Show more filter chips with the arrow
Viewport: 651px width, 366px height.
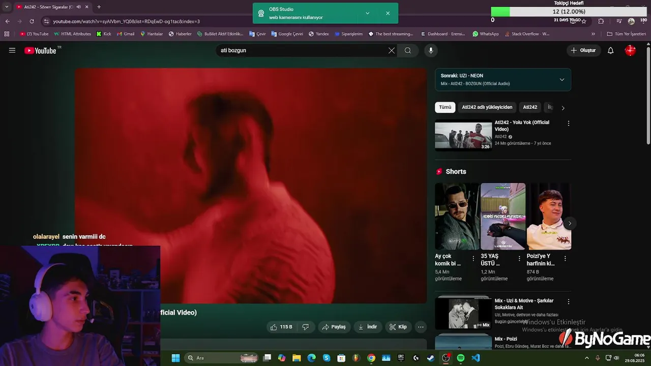(563, 108)
